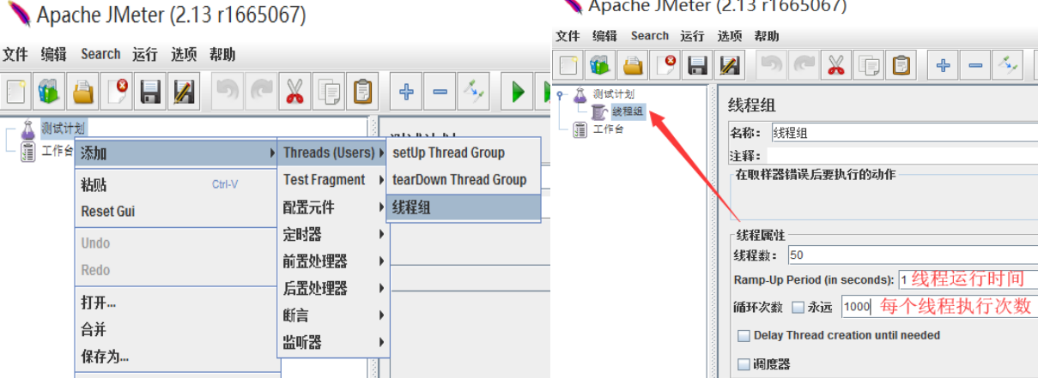Viewport: 1038px width, 378px height.
Task: Click Save floppy icon in left window
Action: click(x=150, y=92)
